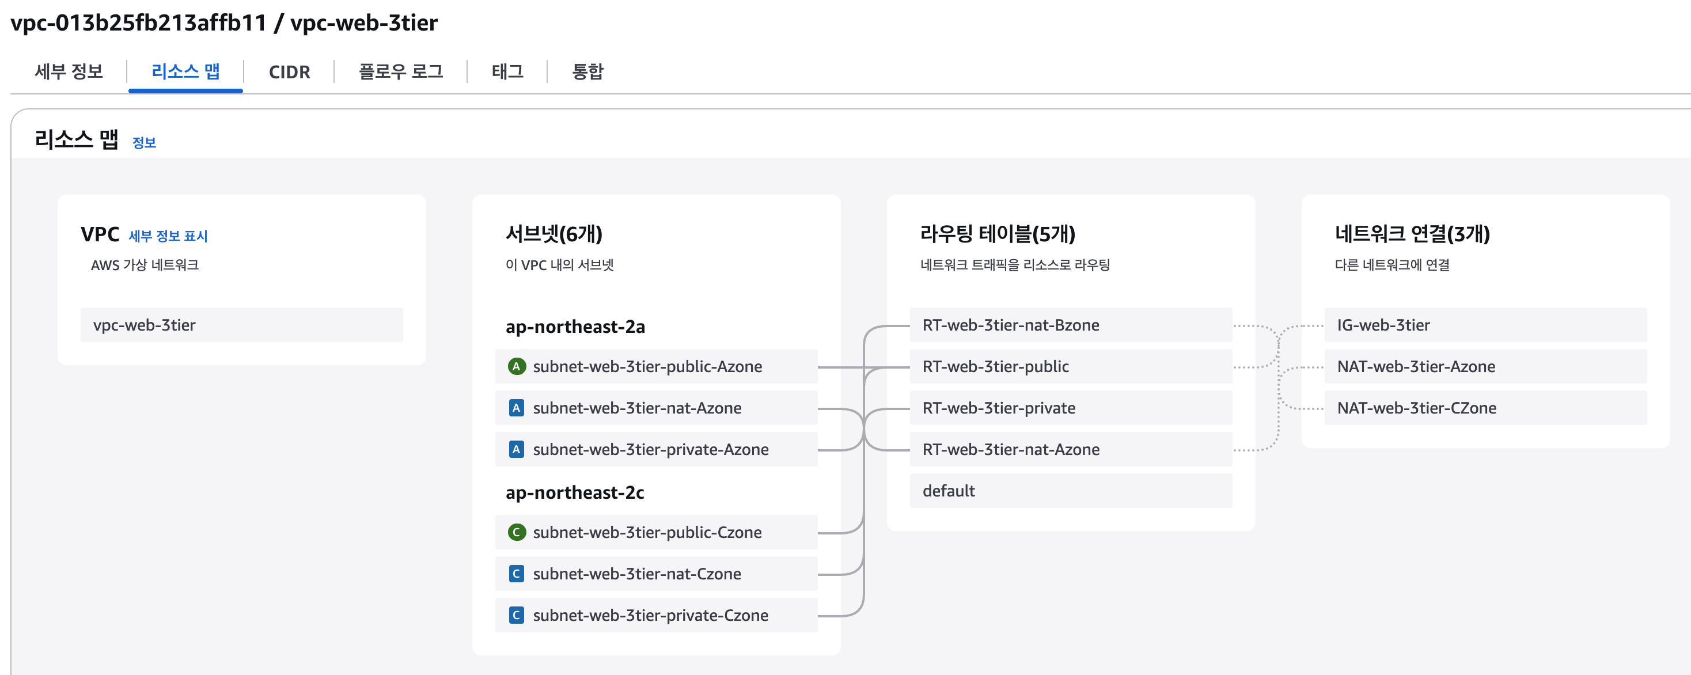Select RT-web-3tier-private route table

pyautogui.click(x=1070, y=408)
